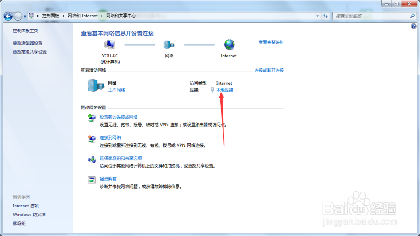The image size is (420, 236).
Task: Click the 连接到网络 icon
Action: tap(92, 138)
